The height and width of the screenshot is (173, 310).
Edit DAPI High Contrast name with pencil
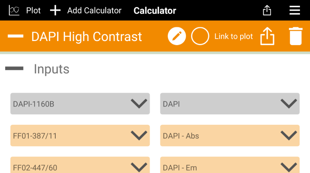click(177, 37)
